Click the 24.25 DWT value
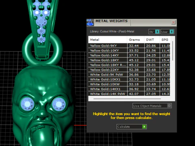 click(151, 55)
